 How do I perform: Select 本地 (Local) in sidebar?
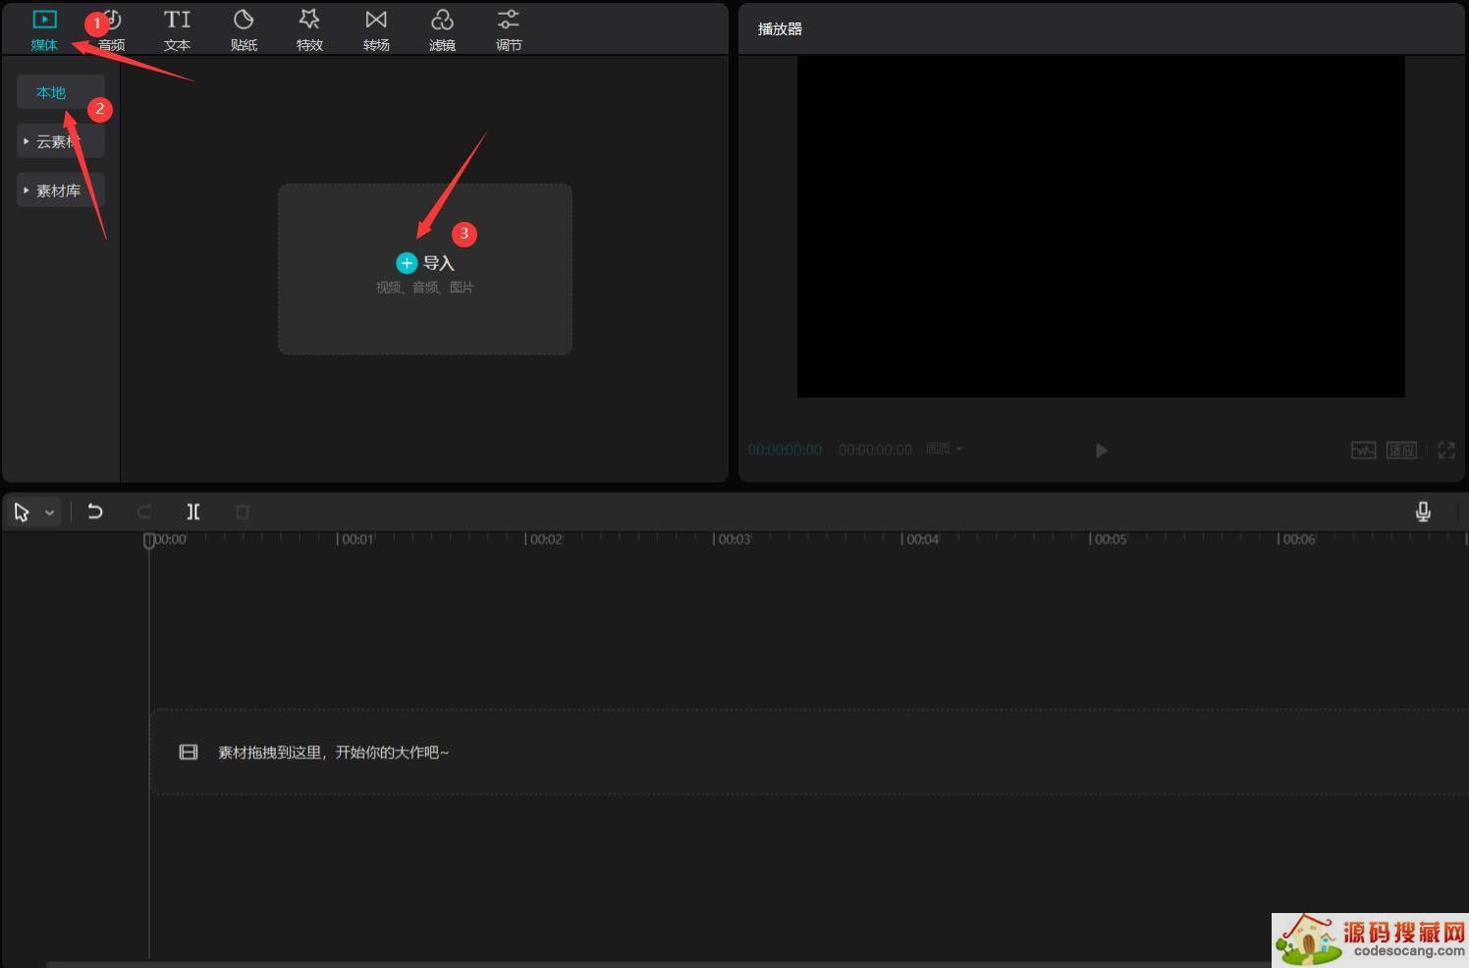(x=51, y=92)
